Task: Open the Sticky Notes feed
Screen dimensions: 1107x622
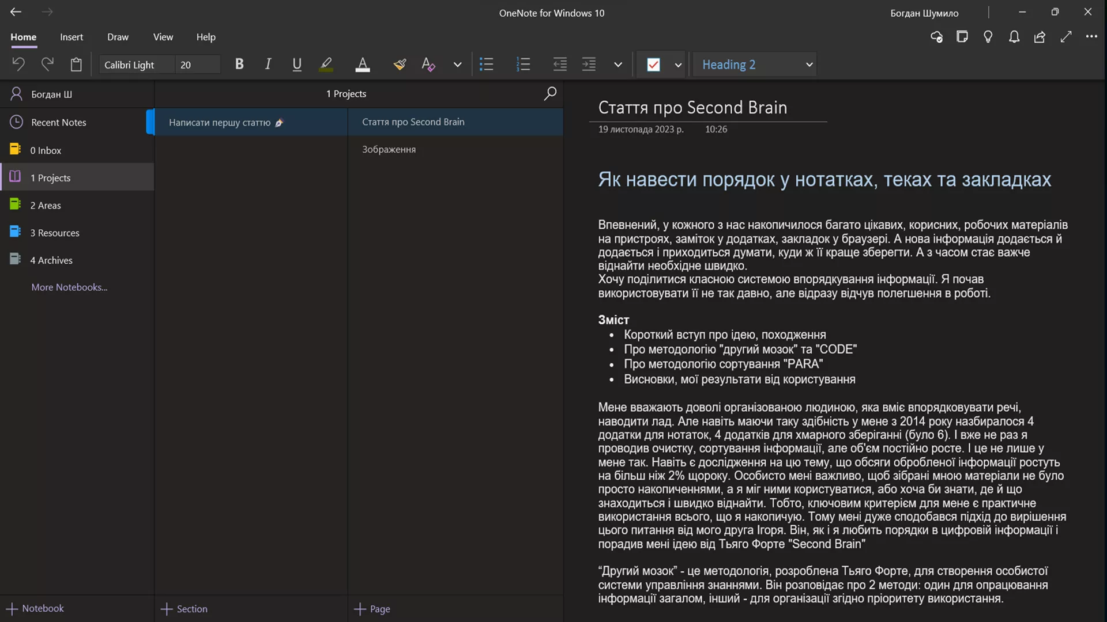Action: [x=962, y=36]
